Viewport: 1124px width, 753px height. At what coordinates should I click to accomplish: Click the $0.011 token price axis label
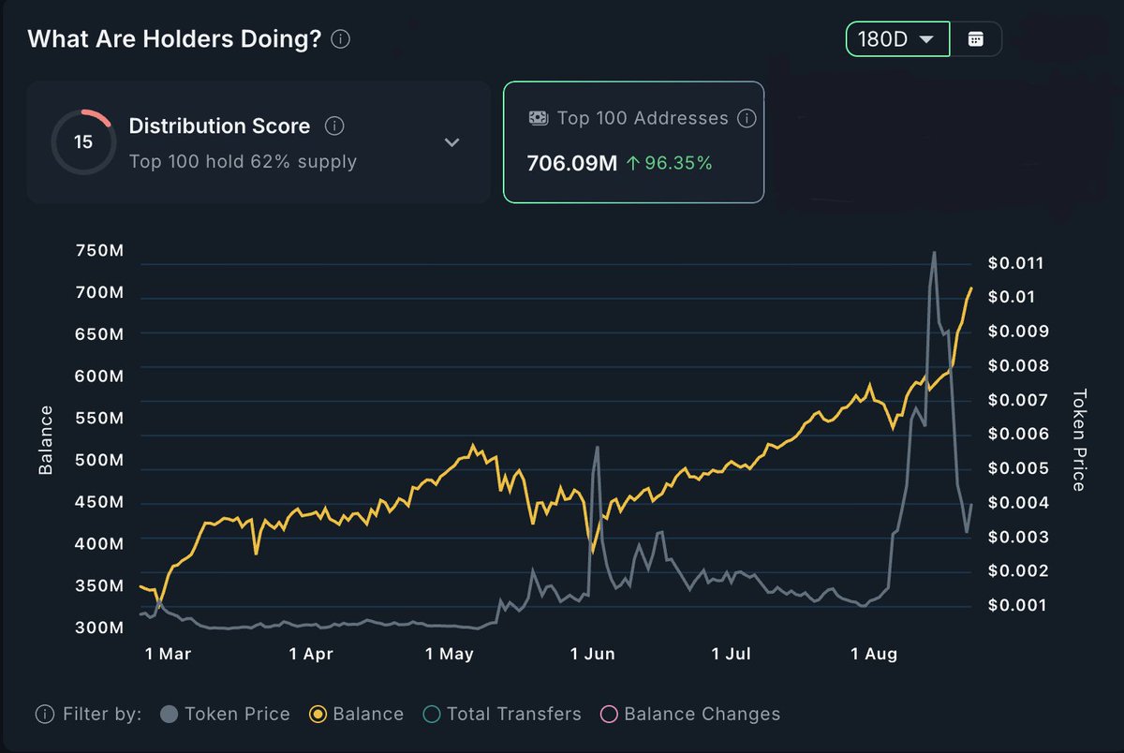(1016, 263)
